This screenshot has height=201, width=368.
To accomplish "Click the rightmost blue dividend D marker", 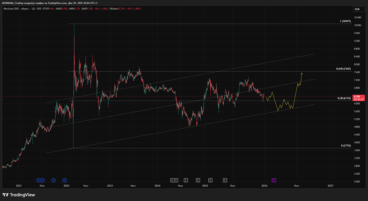I will [x=64, y=180].
